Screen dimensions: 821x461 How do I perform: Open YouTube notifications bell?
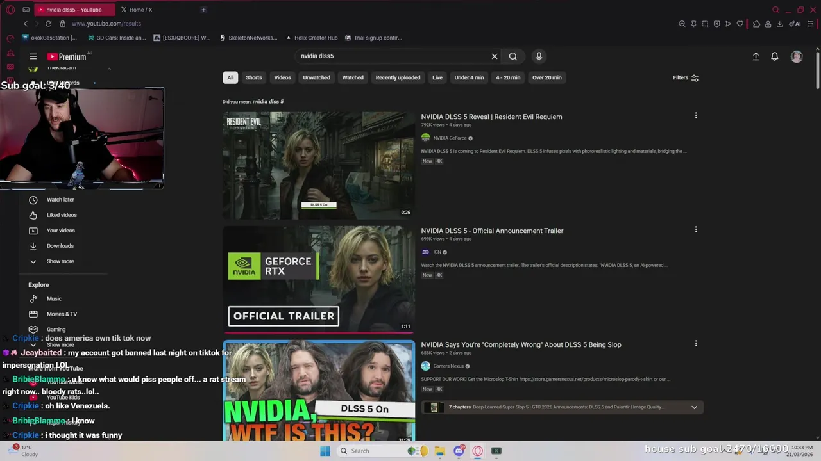[775, 56]
